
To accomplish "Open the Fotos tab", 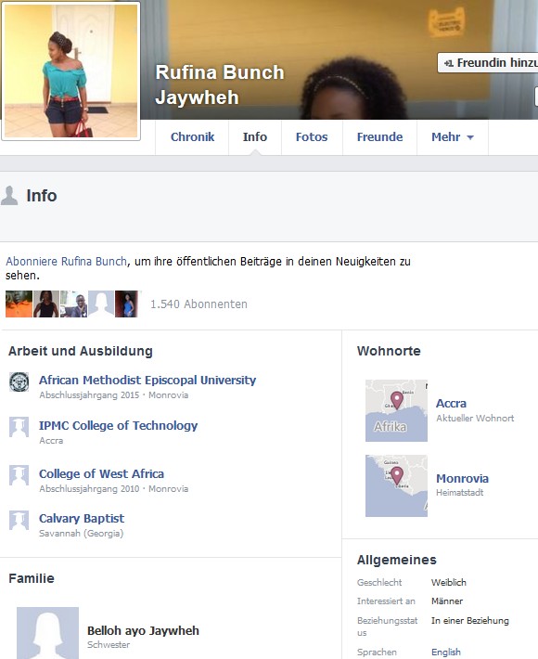I will click(x=312, y=137).
